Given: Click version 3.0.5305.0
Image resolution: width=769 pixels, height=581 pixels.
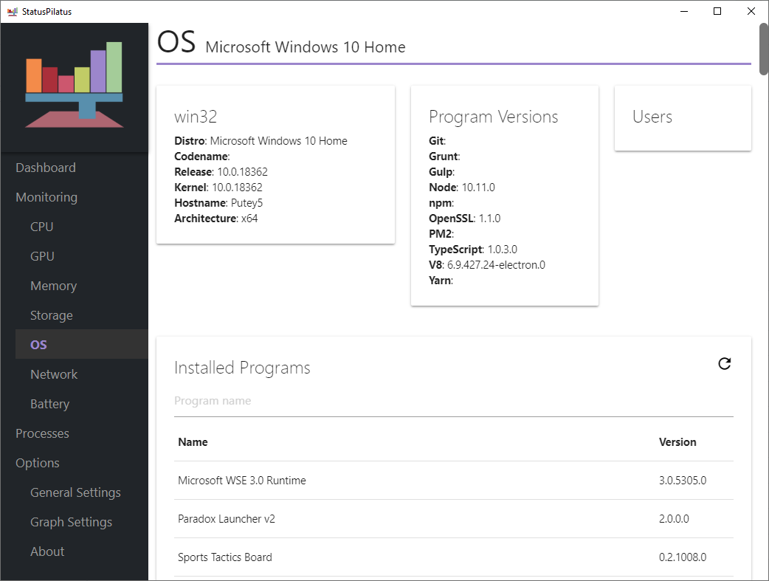Looking at the screenshot, I should coord(682,481).
